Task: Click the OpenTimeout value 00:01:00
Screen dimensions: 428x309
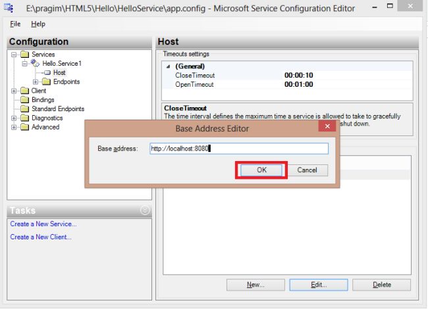Action: coord(299,84)
